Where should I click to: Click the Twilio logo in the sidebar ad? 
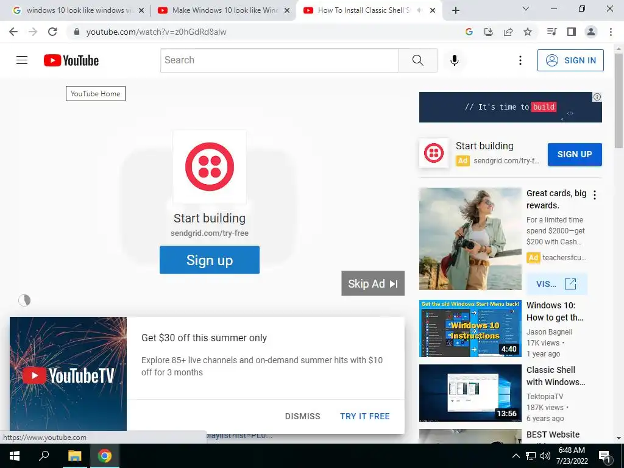click(x=434, y=153)
